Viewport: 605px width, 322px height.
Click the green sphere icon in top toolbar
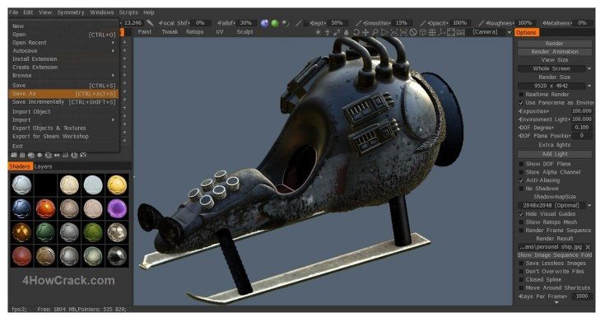pyautogui.click(x=275, y=23)
